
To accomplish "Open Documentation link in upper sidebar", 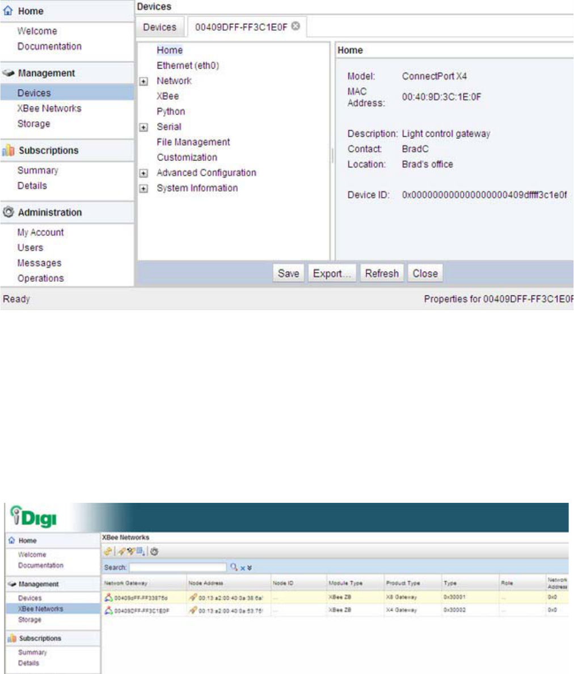I will point(49,46).
